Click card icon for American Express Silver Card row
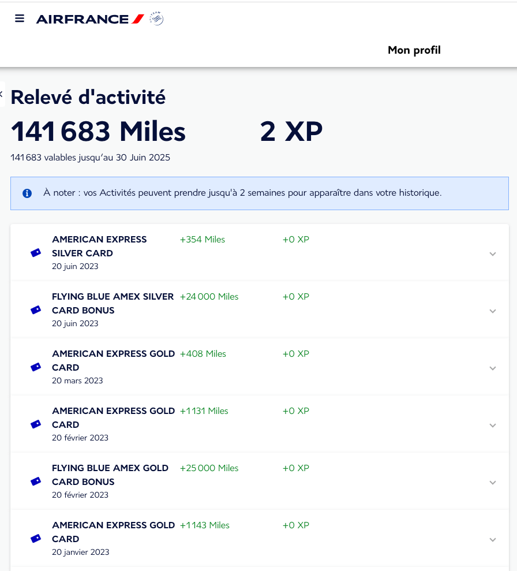 pyautogui.click(x=36, y=253)
